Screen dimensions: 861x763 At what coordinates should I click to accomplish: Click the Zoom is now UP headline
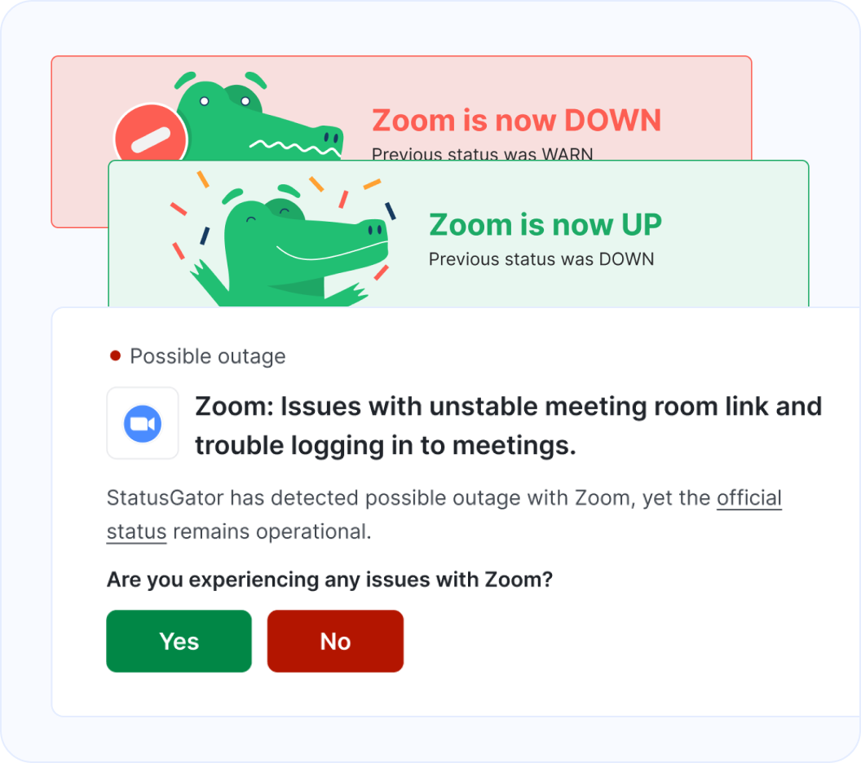(545, 225)
